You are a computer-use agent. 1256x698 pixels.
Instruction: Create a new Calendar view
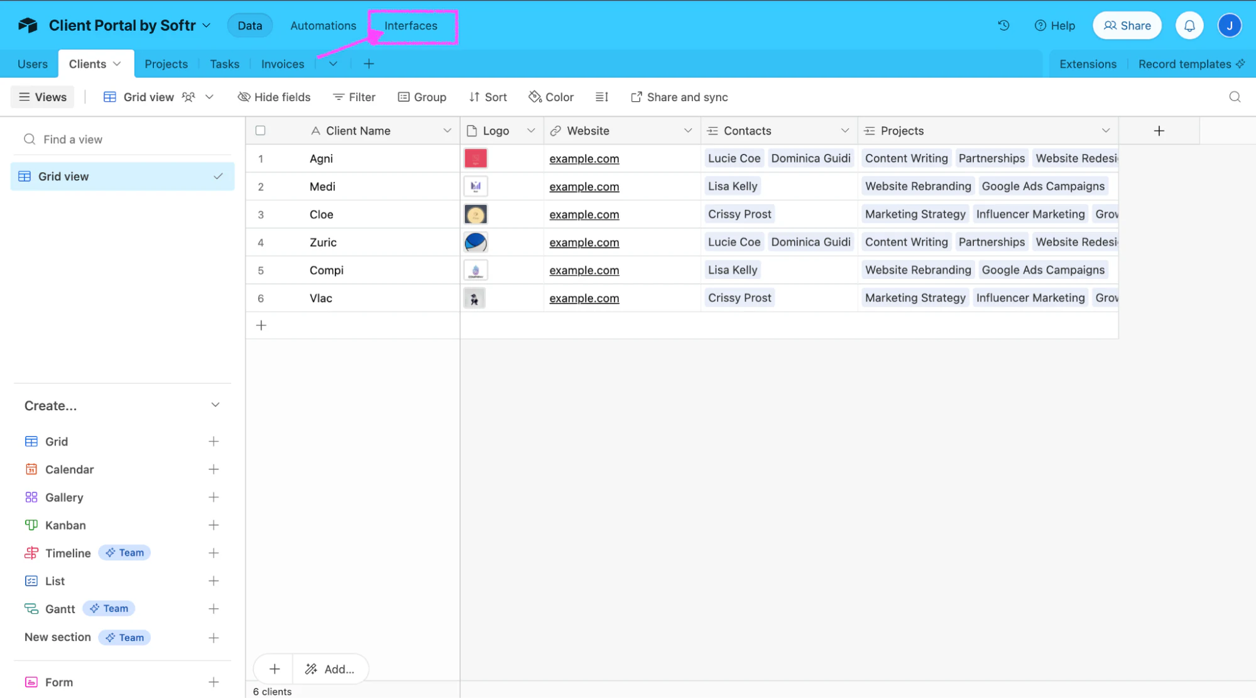tap(214, 469)
